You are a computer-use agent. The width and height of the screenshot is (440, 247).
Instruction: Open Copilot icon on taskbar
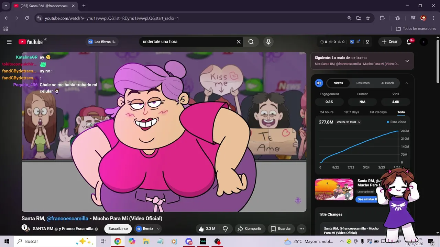pyautogui.click(x=132, y=242)
